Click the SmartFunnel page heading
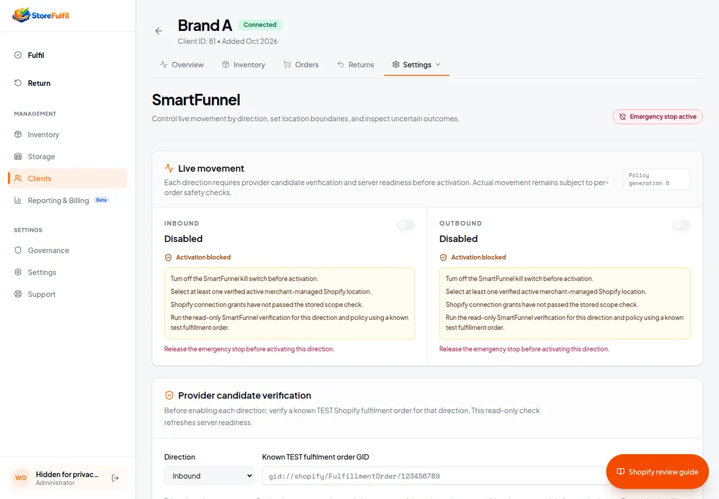Image resolution: width=719 pixels, height=499 pixels. [196, 100]
